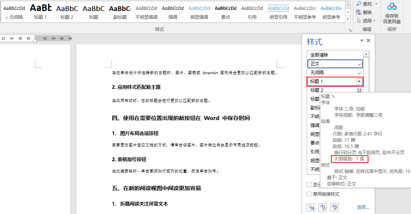
Task: Click heading 四、使用在需要位置出现的新按钮
Action: coord(181,118)
